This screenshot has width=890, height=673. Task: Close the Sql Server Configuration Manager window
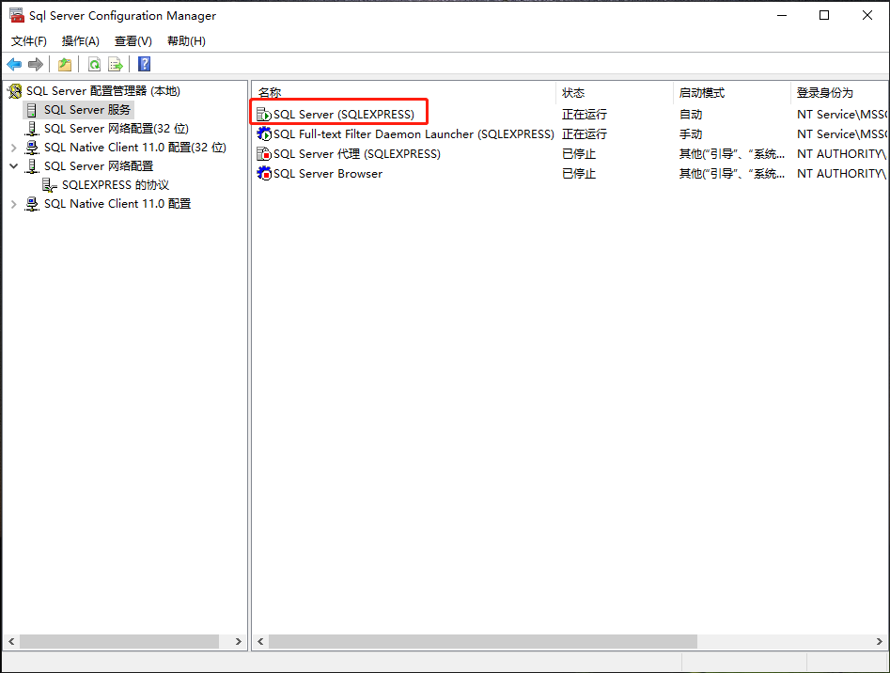point(867,15)
